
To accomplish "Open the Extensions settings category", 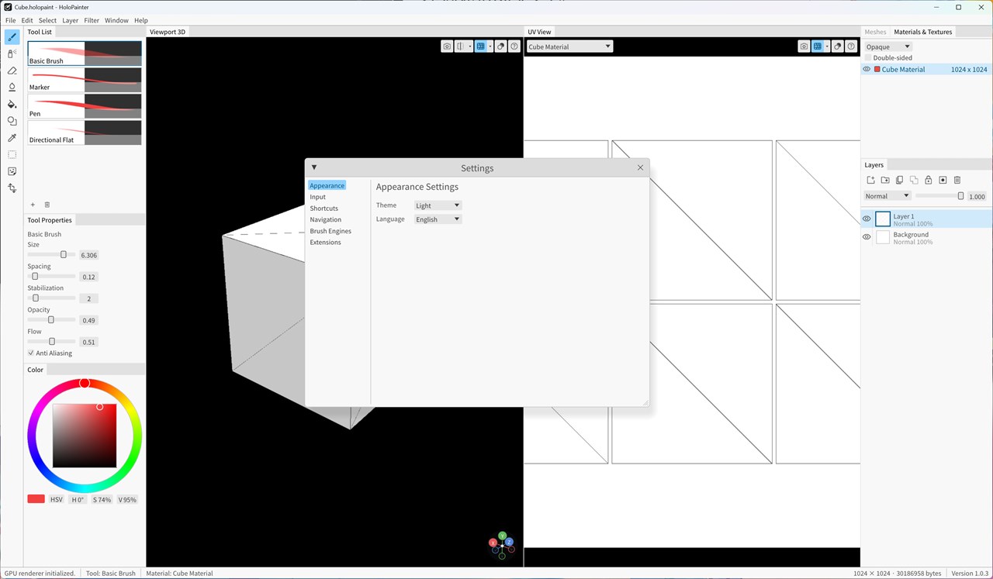I will (x=325, y=243).
